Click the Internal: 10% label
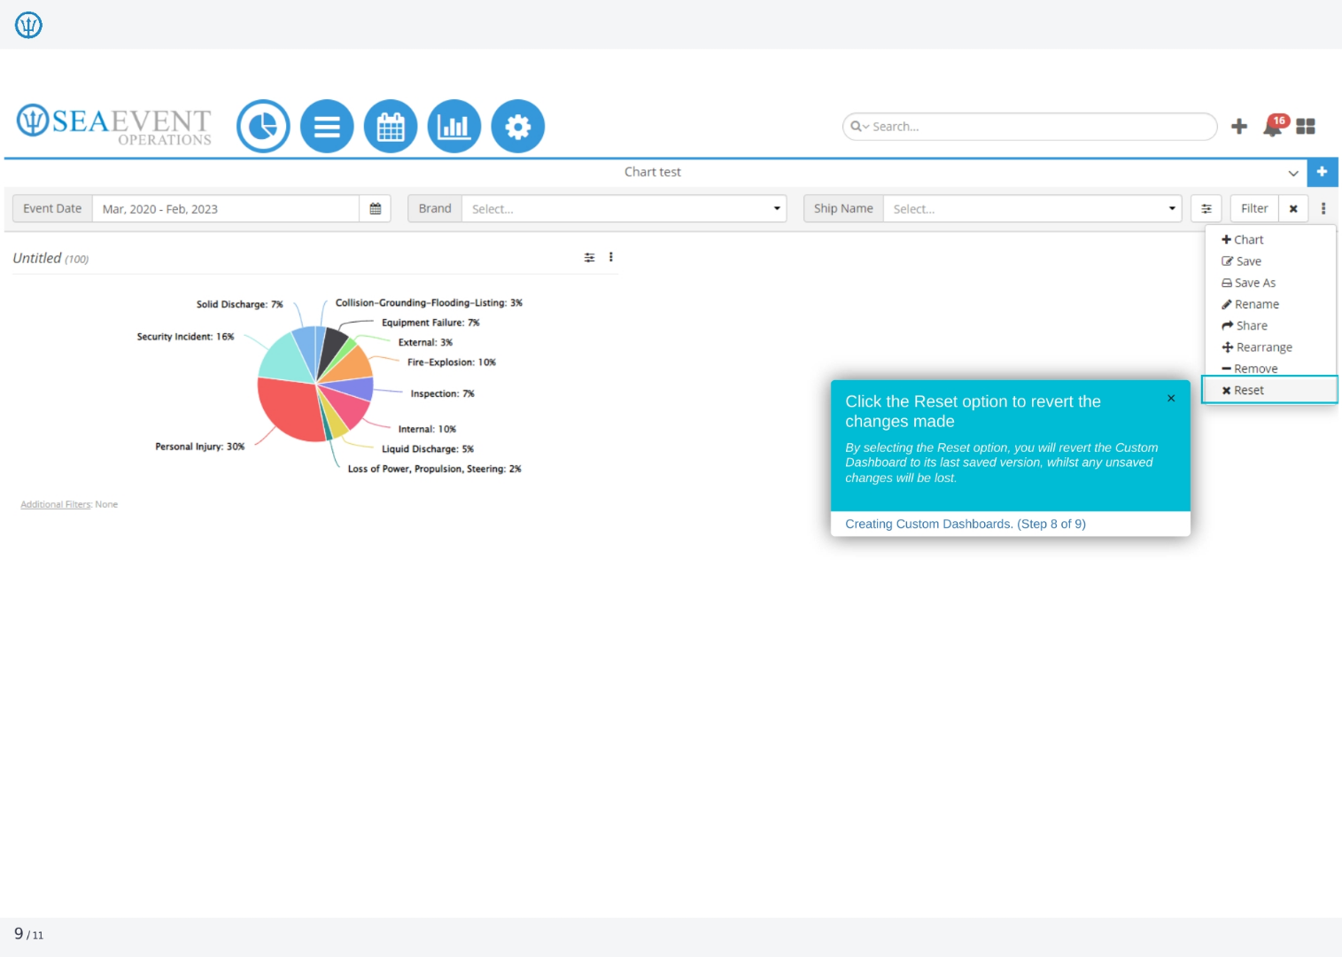This screenshot has height=957, width=1342. 427,429
